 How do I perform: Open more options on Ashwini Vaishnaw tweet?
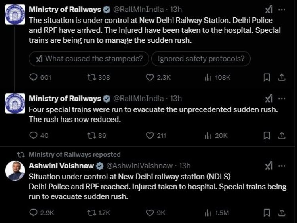click(x=282, y=166)
